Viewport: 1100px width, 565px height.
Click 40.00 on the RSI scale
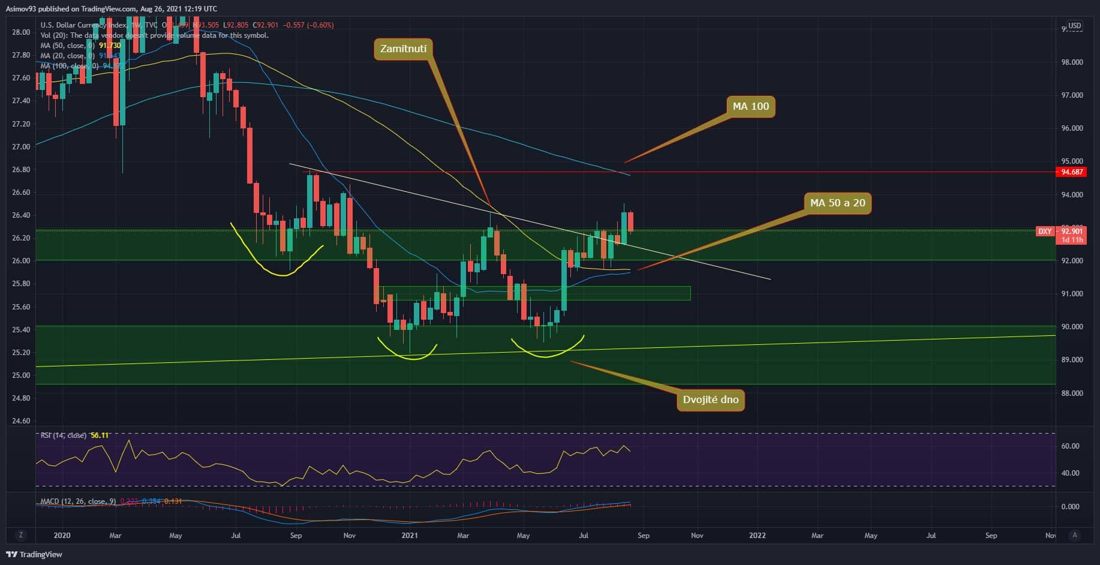click(x=1071, y=473)
